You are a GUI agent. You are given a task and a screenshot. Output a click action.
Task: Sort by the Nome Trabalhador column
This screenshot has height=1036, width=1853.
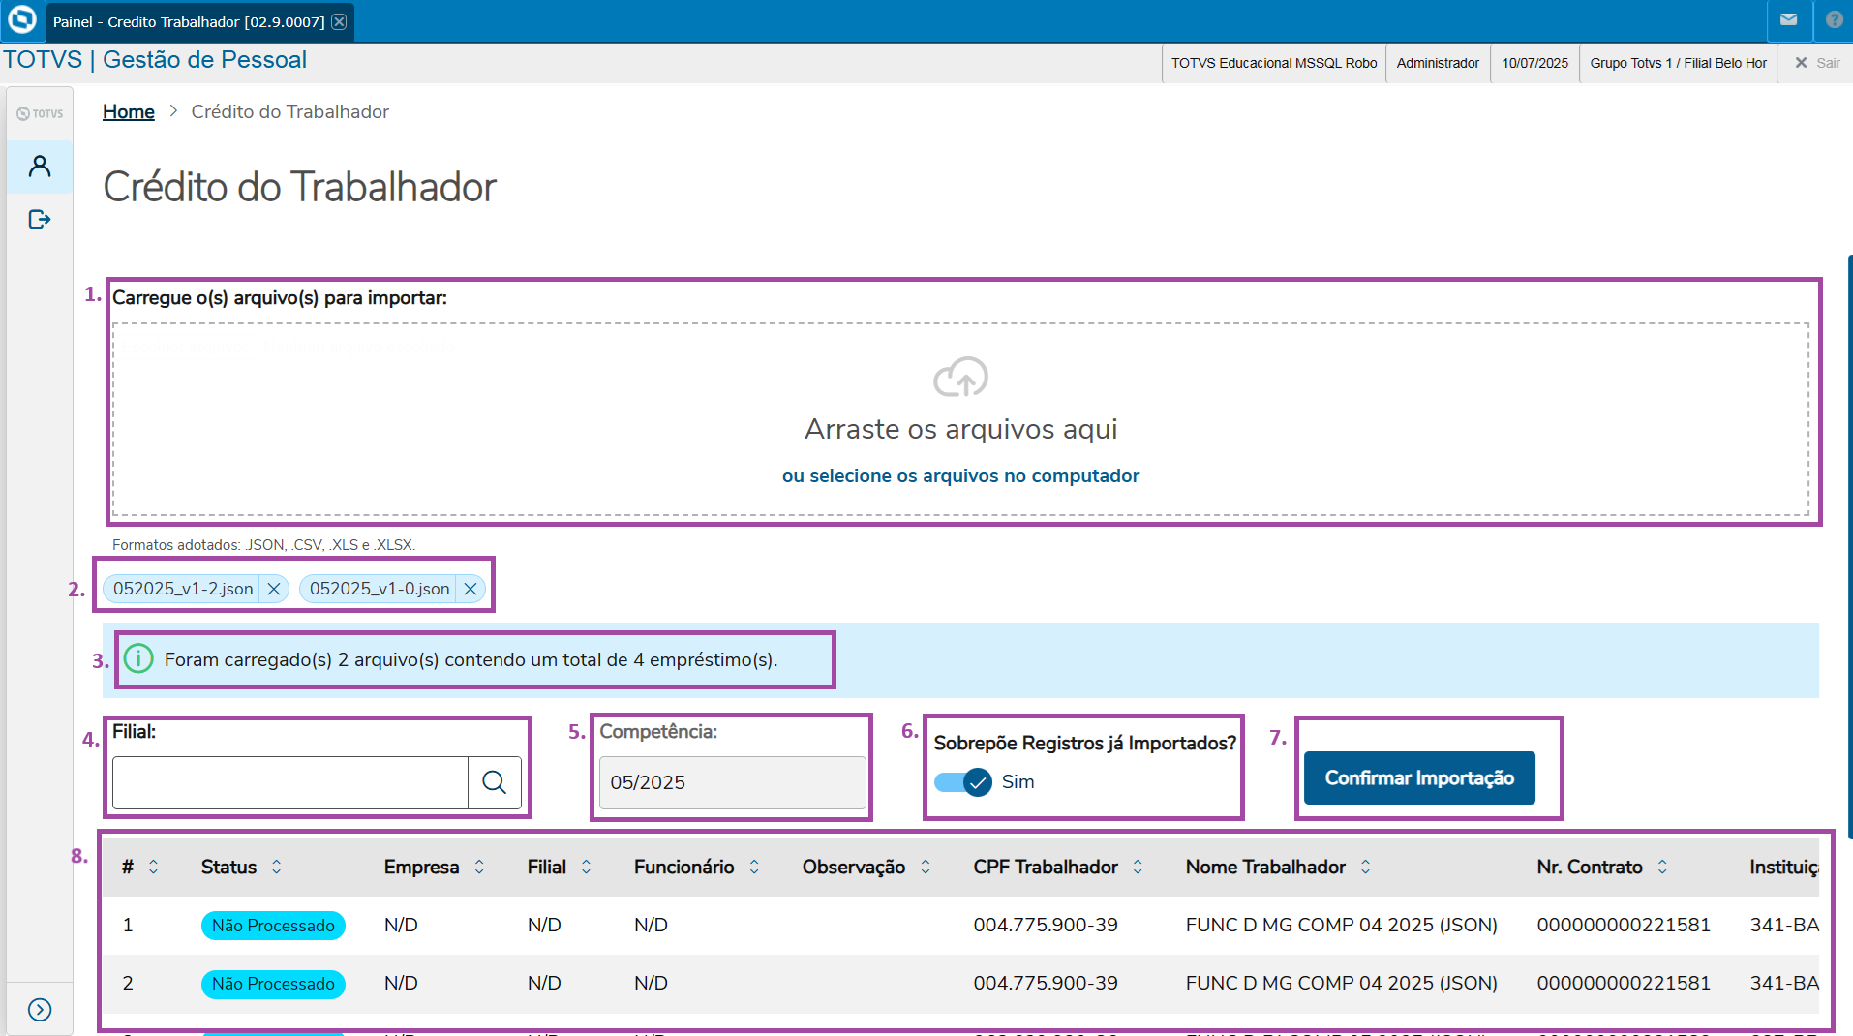pyautogui.click(x=1366, y=867)
